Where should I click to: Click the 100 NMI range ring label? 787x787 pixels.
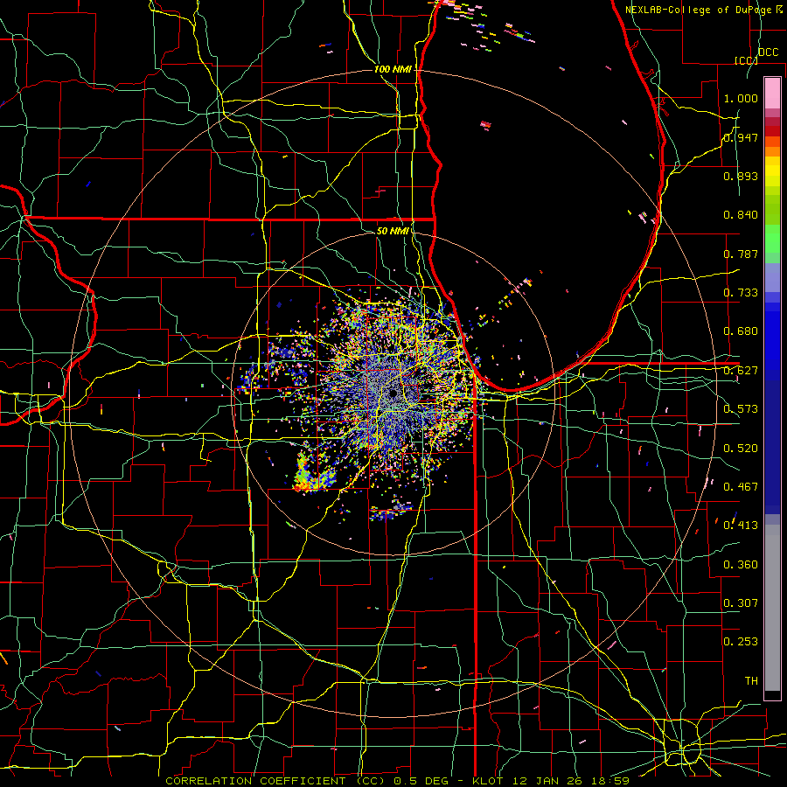(x=393, y=69)
